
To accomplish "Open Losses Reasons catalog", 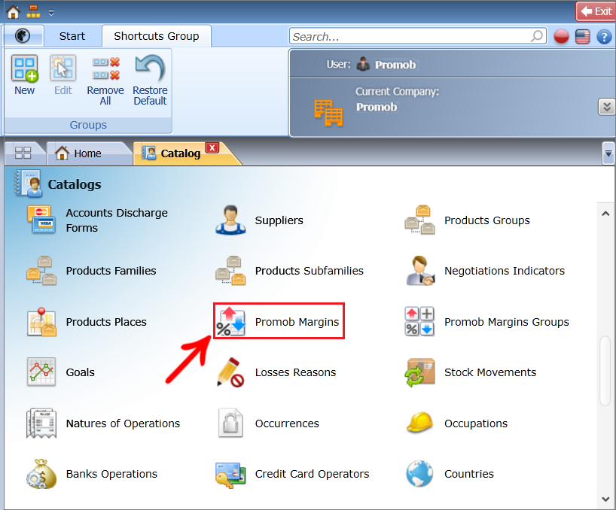I will [x=276, y=372].
